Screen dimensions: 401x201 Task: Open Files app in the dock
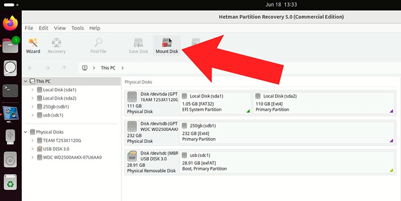point(10,45)
